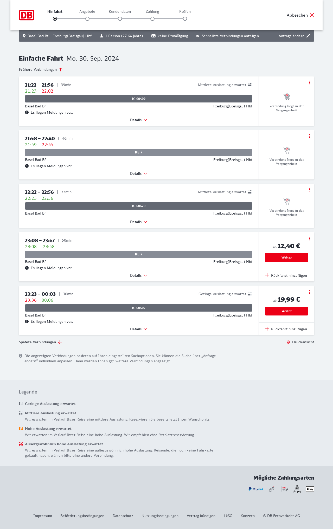The height and width of the screenshot is (529, 333).
Task: Expand Details for the IC 60470 connection
Action: point(139,222)
